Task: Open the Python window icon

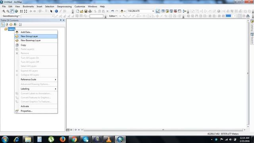Action: tap(179, 11)
